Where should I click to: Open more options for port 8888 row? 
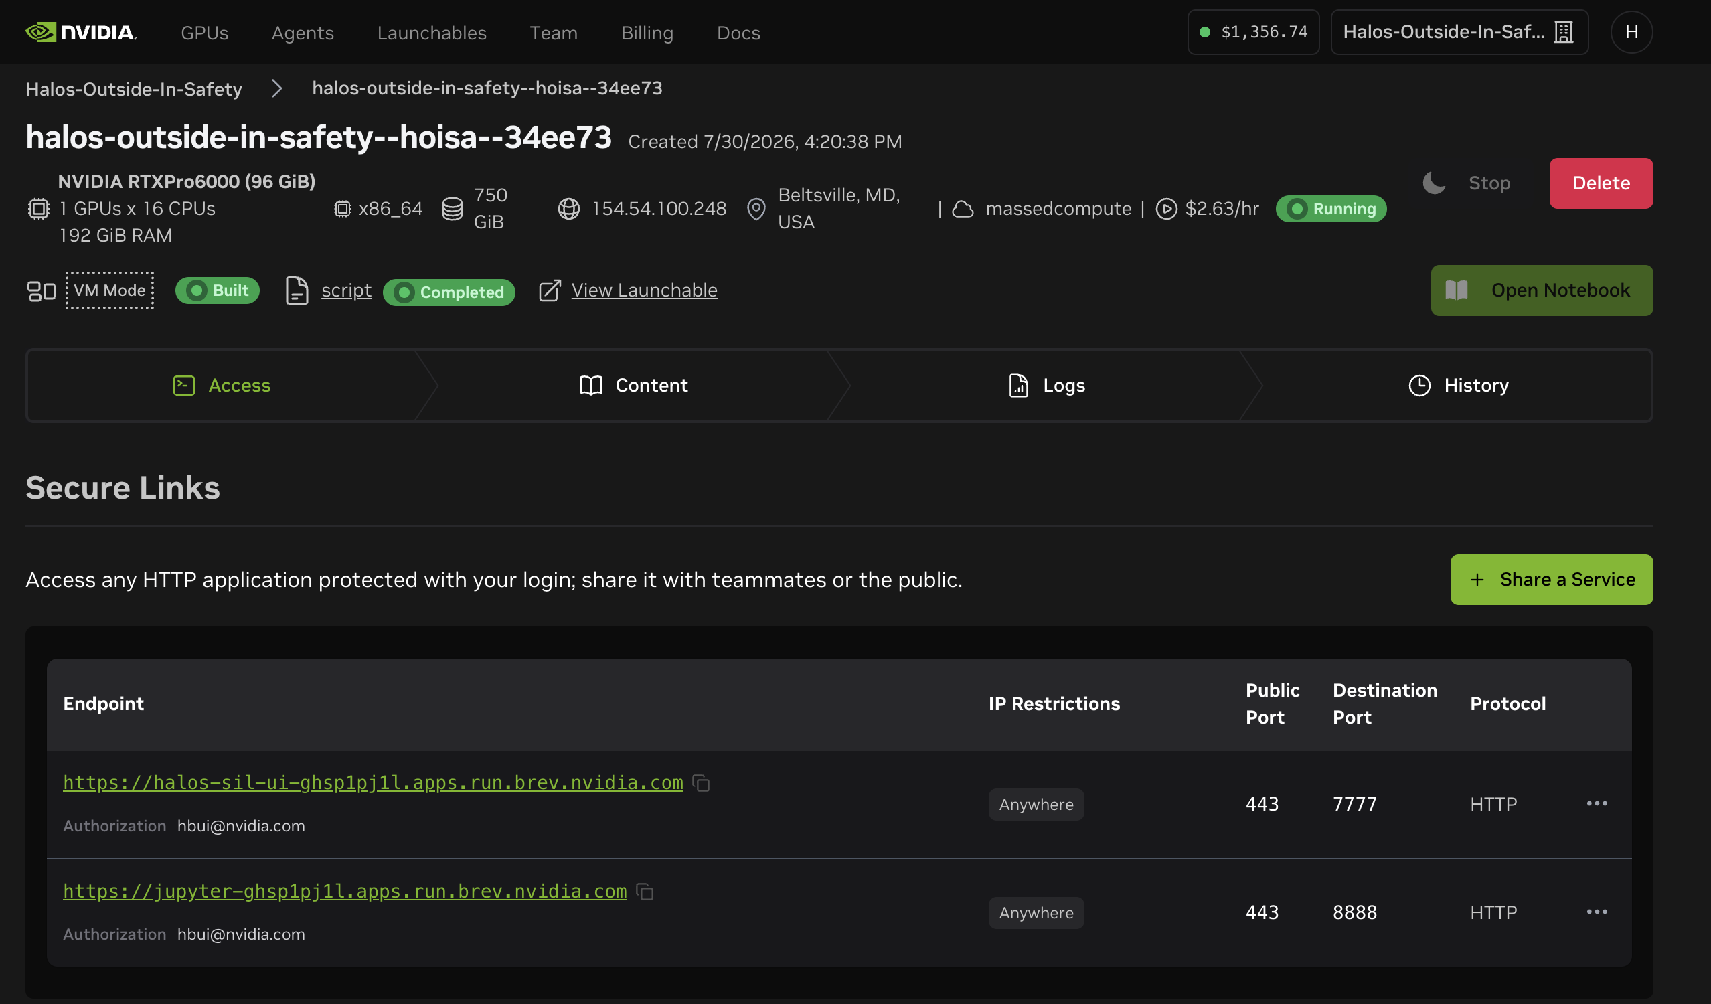coord(1597,912)
